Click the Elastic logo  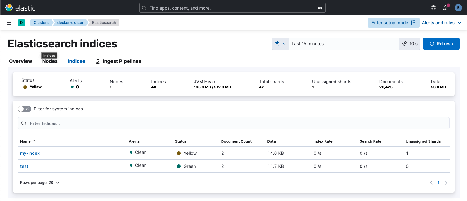click(20, 8)
